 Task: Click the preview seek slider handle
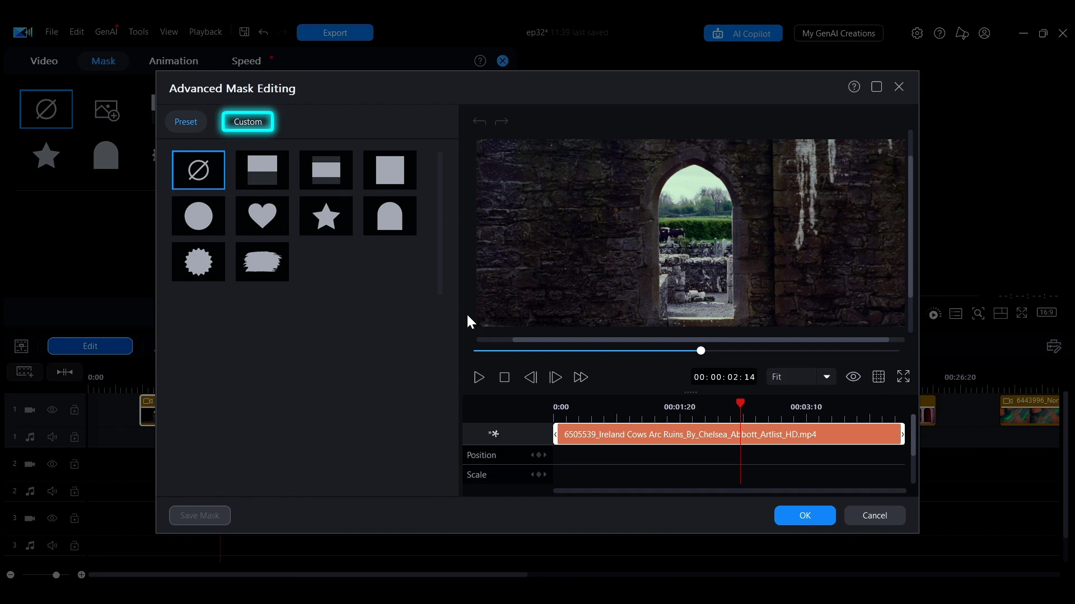point(701,351)
